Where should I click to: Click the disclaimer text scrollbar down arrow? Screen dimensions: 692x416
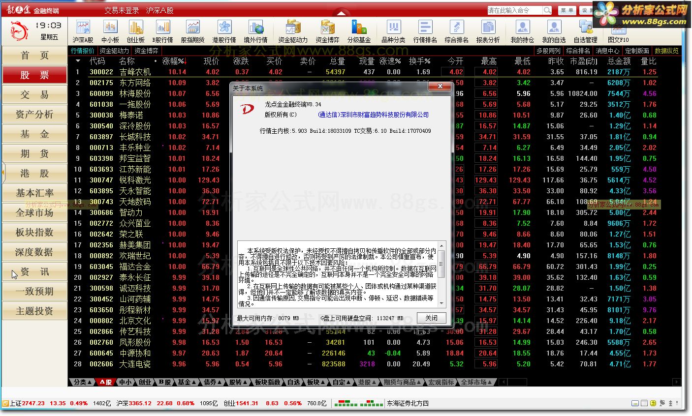441,304
